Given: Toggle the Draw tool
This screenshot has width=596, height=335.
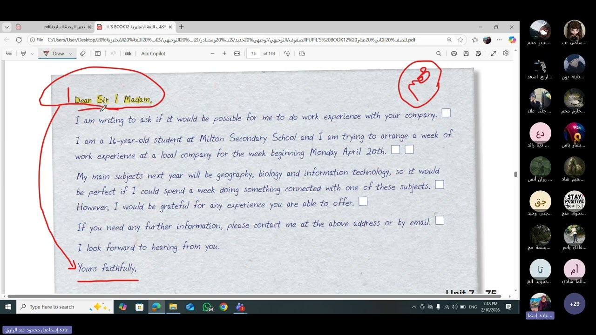Looking at the screenshot, I should 54,54.
